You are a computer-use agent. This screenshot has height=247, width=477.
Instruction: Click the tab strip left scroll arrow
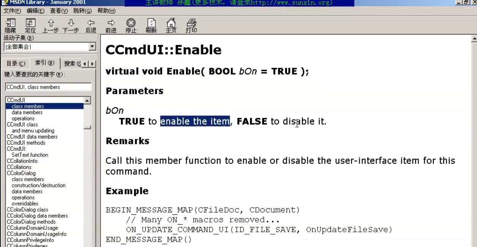85,64
